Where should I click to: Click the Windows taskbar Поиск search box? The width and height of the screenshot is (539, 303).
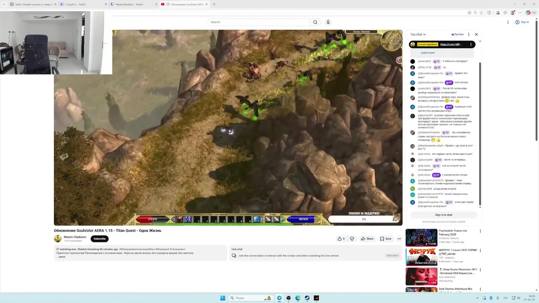tap(251, 298)
